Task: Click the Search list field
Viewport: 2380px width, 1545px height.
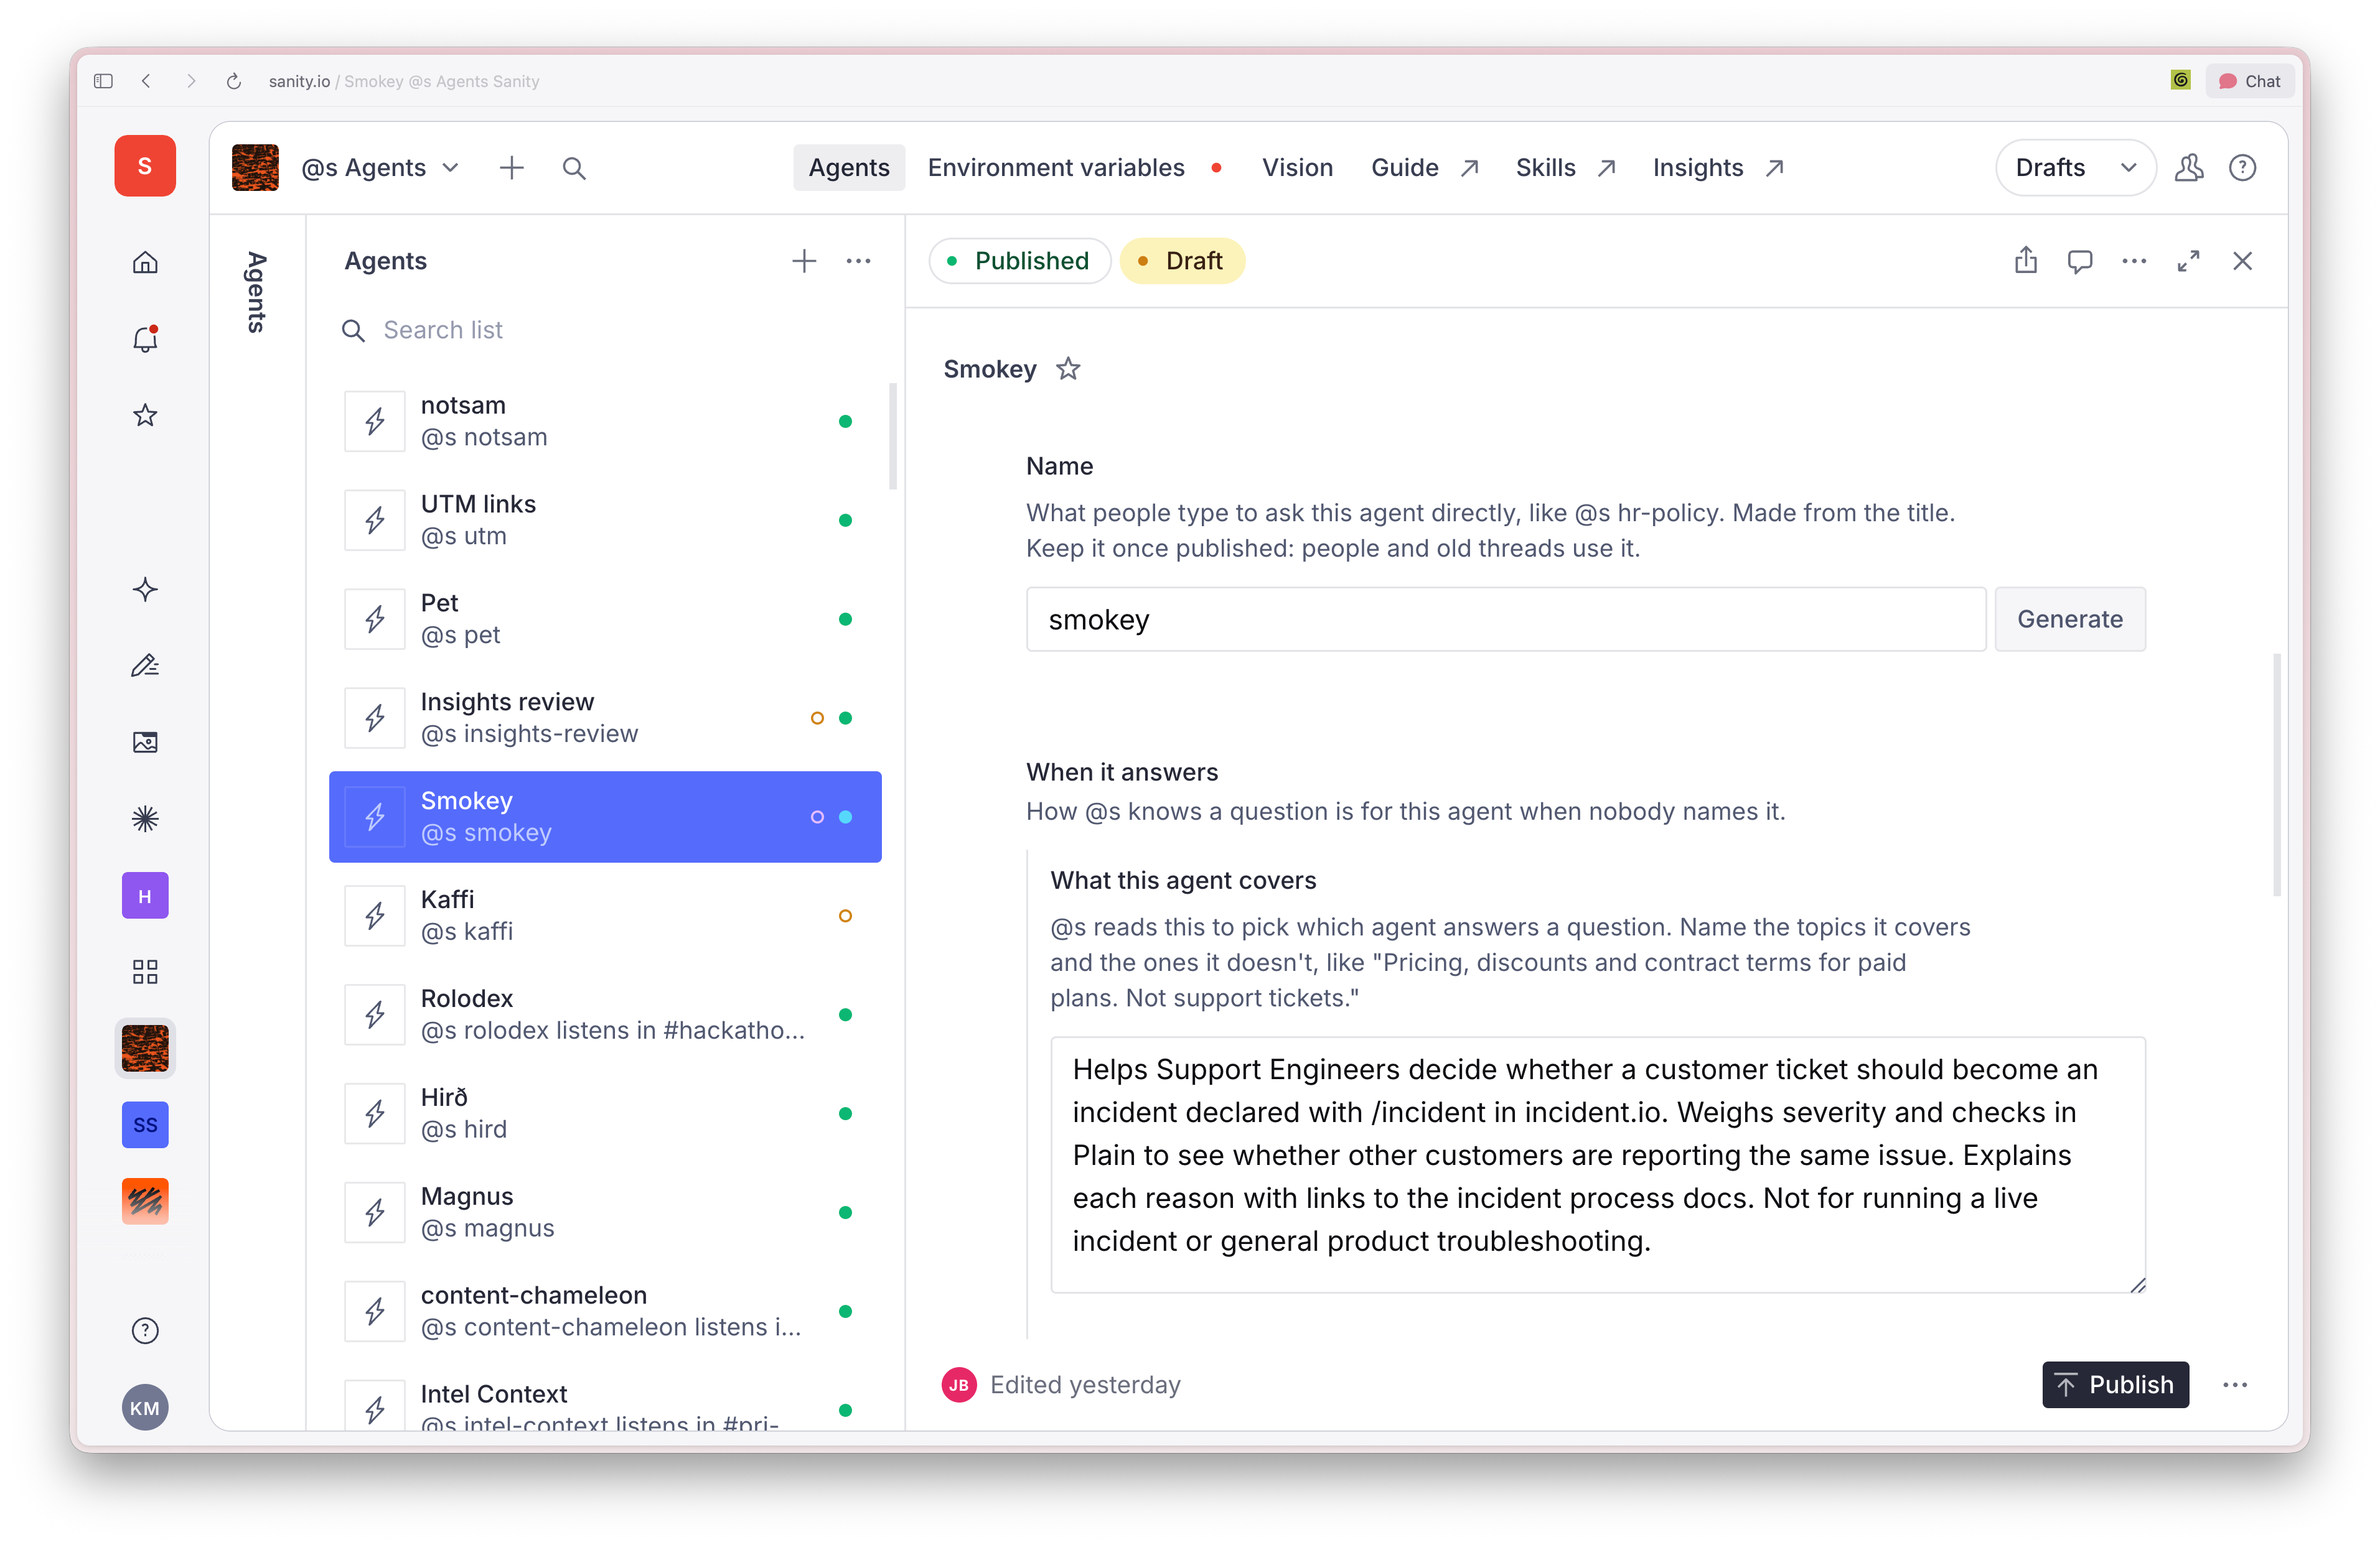Action: (605, 330)
